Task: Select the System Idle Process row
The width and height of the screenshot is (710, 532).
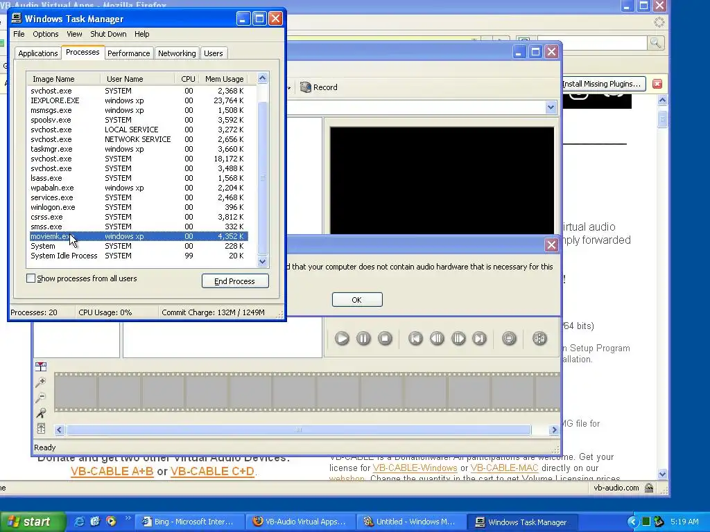Action: pos(139,256)
